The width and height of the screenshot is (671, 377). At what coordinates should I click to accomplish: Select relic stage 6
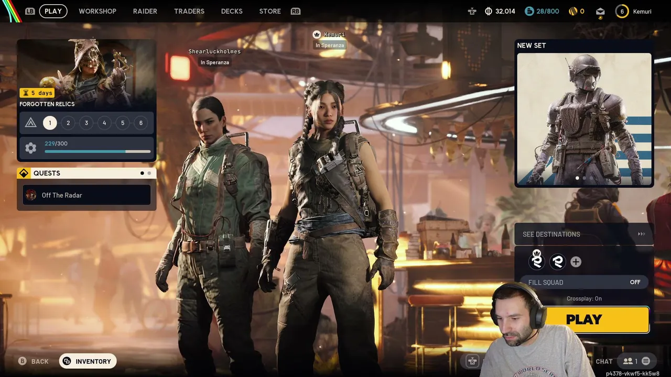(140, 123)
